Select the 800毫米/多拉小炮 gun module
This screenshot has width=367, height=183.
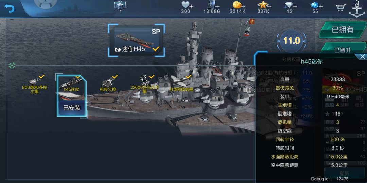35,84
